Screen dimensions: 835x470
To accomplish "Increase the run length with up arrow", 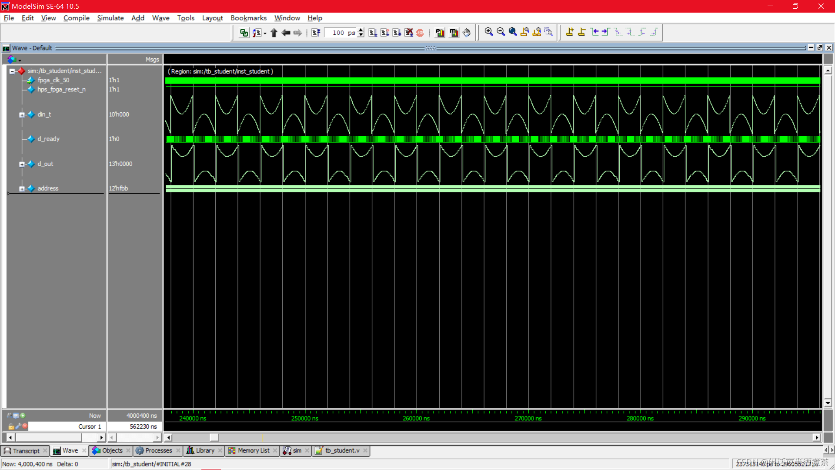I will (x=361, y=30).
